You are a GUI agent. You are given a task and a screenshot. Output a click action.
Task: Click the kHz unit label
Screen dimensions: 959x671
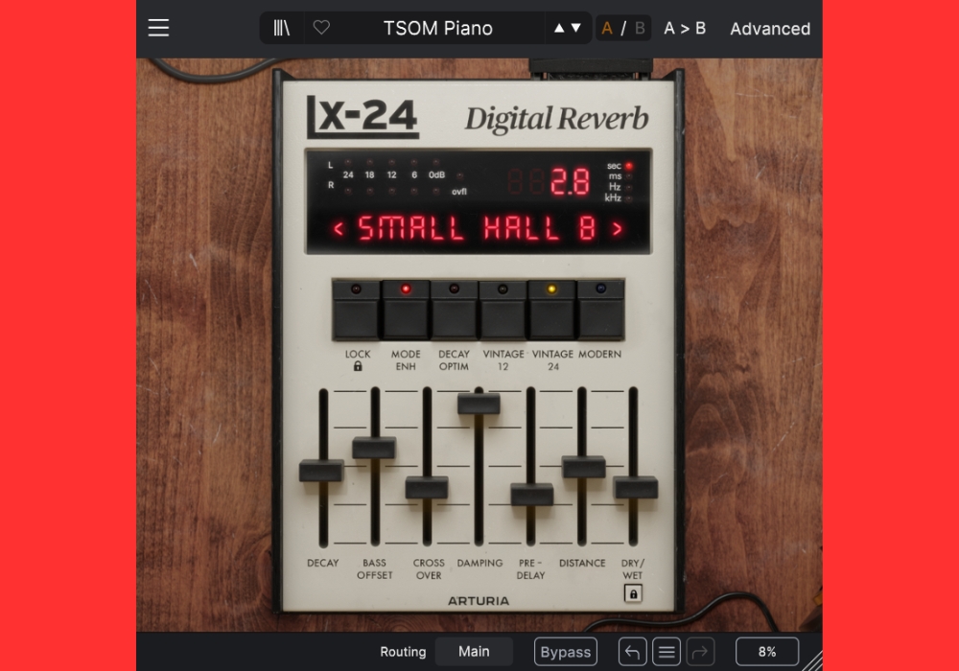pos(613,198)
